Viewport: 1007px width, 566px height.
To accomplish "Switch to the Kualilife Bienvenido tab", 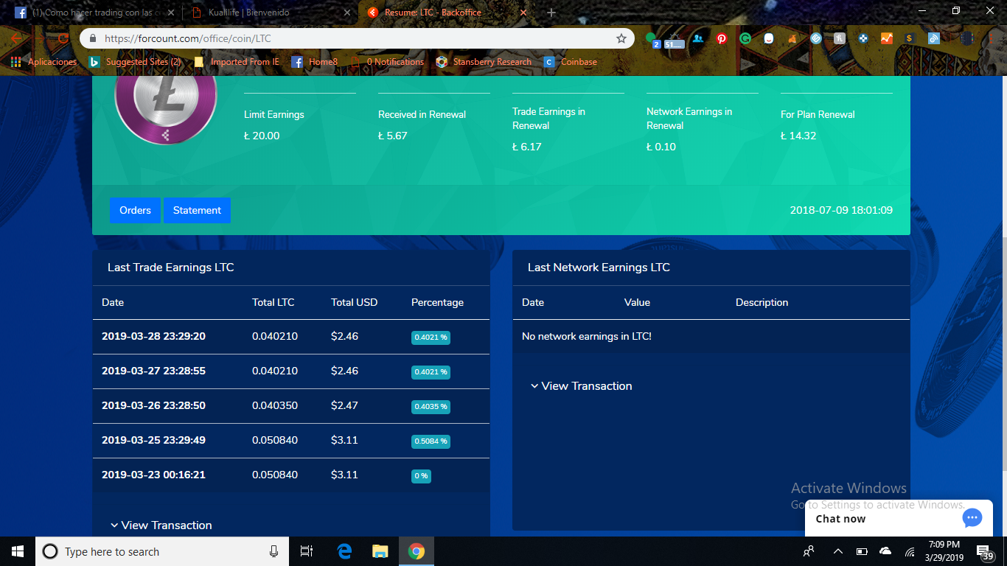I will coord(271,13).
